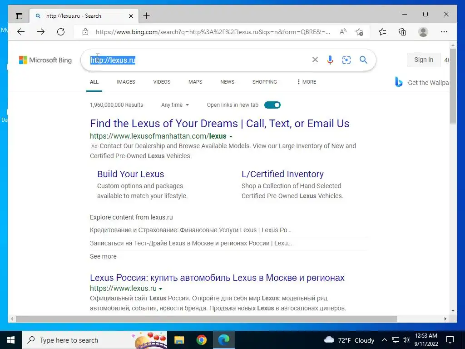
Task: Open the weather 72°F Cloudy widget
Action: click(349, 340)
